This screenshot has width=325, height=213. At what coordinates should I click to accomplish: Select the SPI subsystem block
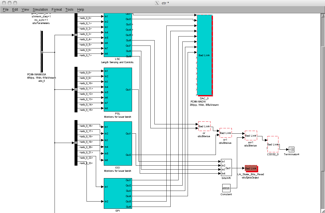(118, 193)
